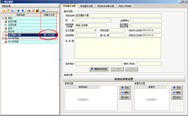The image size is (188, 116).
Task: Move the project up with the up arrow
Action: (x=18, y=11)
